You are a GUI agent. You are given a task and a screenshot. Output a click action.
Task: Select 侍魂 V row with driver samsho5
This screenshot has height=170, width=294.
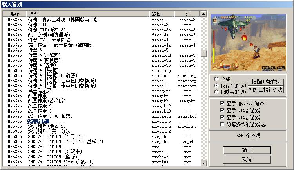pos(102,50)
